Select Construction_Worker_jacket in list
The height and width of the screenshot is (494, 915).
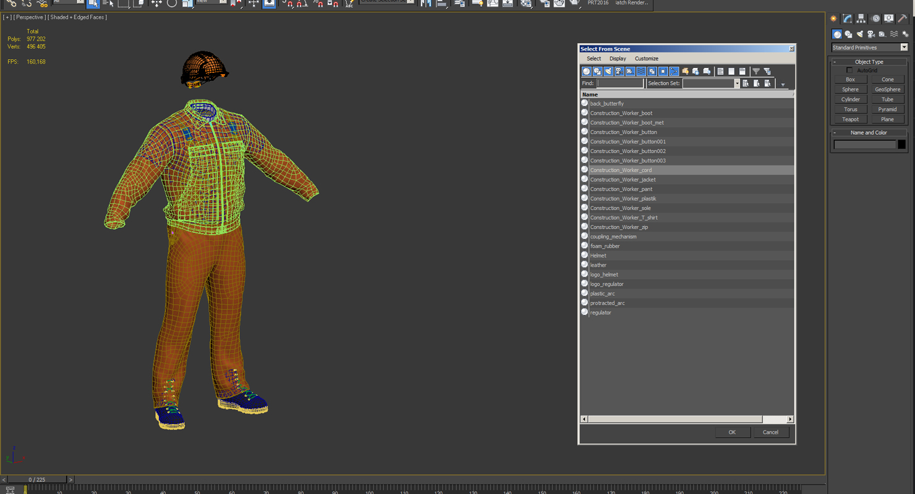[686, 180]
